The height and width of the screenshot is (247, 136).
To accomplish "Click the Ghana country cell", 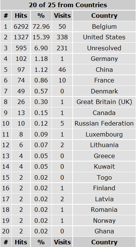I will coord(104,231).
